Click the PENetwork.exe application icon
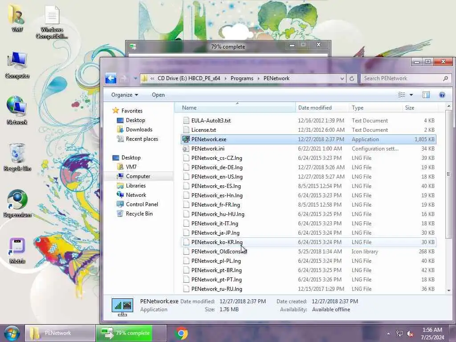Viewport: 456px width, 342px height. pos(186,139)
